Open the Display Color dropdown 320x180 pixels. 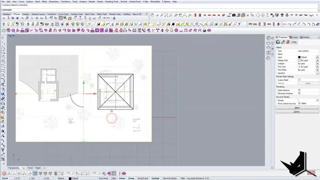[317, 60]
